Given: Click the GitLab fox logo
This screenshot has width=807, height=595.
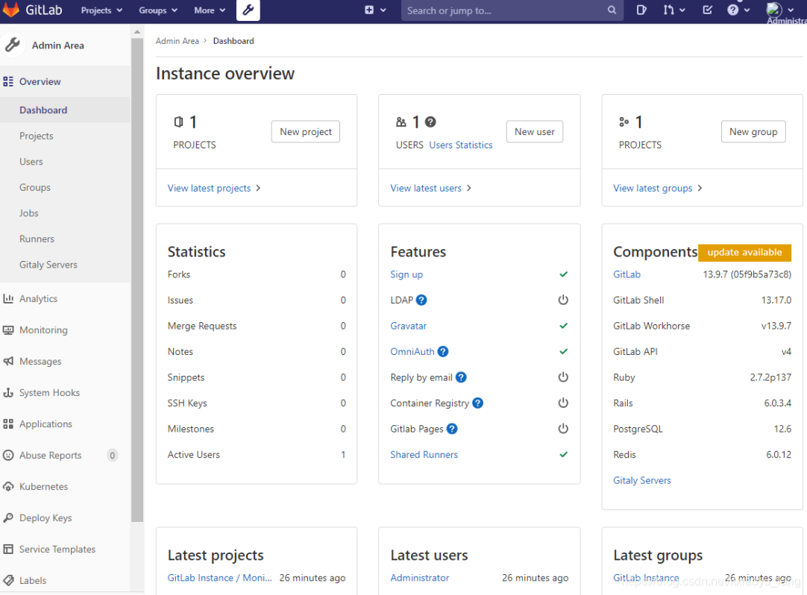Looking at the screenshot, I should coord(10,10).
